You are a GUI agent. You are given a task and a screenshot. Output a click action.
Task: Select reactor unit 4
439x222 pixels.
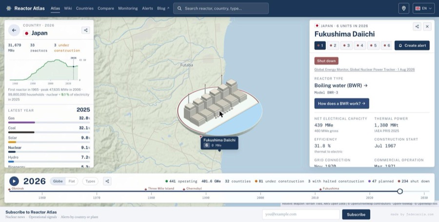[360, 45]
